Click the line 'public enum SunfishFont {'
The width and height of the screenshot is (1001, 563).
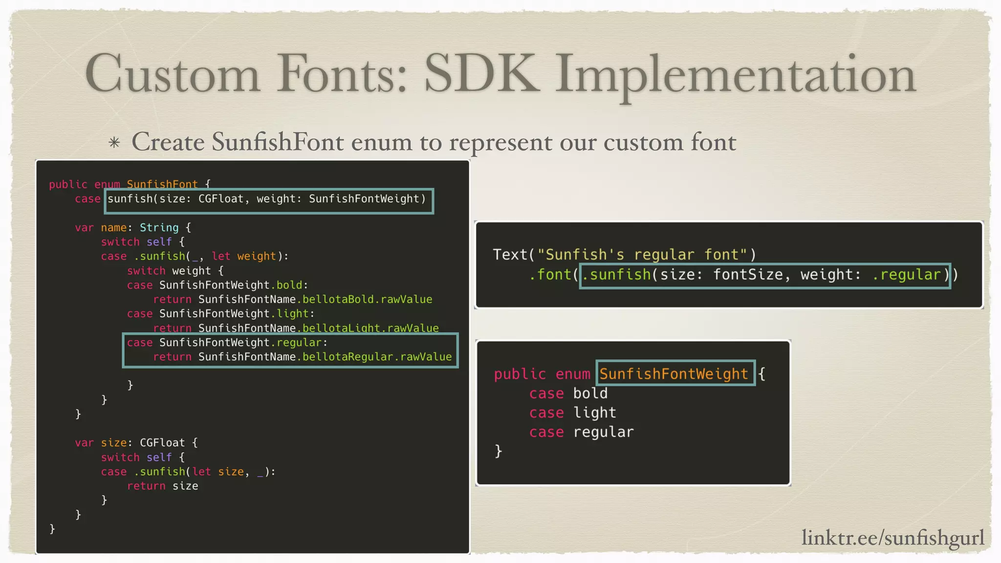(x=130, y=184)
